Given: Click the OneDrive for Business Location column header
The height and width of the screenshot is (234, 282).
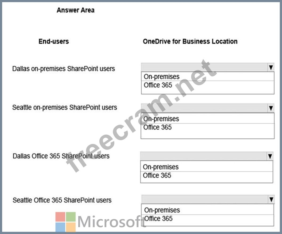Looking at the screenshot, I should pyautogui.click(x=190, y=41).
